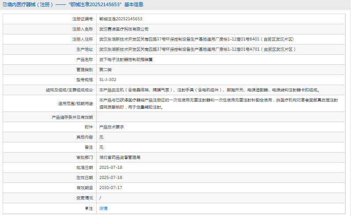Click the 无 value in 其他内容 row
The image size is (351, 216).
pyautogui.click(x=101, y=137)
